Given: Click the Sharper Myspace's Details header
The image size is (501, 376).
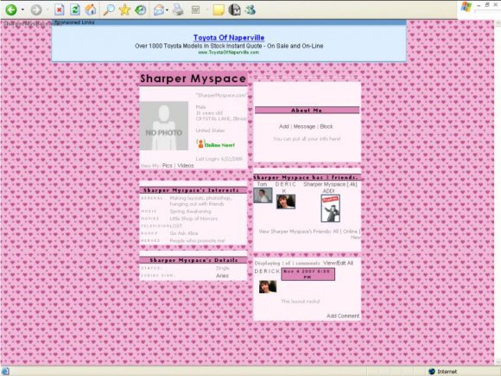Looking at the screenshot, I should pyautogui.click(x=193, y=260).
